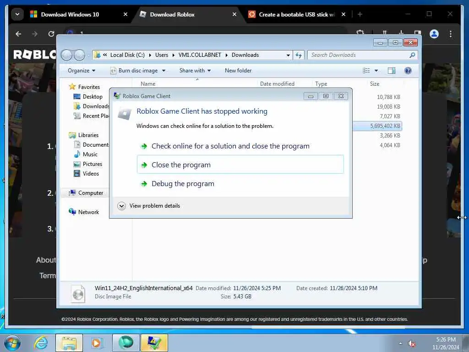Click the 3,266 KB size cell

click(390, 136)
